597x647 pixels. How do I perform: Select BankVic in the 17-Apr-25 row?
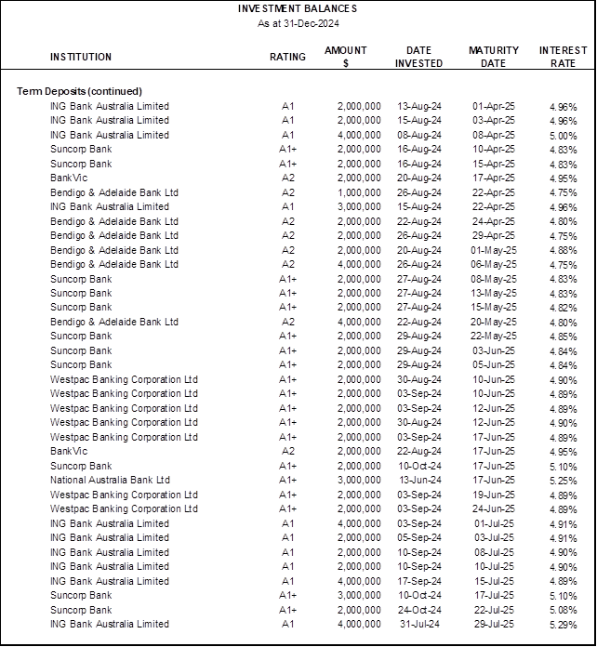click(x=69, y=178)
